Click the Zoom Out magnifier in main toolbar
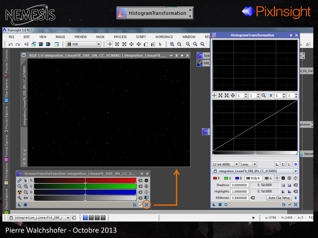Screen dimensions: 318x238 pyautogui.click(x=179, y=44)
